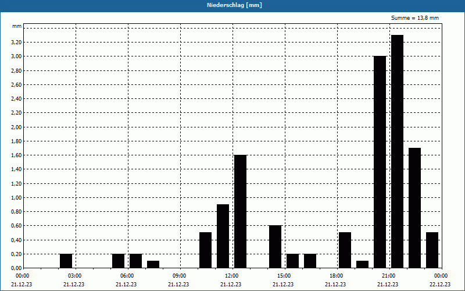465x291 pixels.
Task: Click the tallest bar reaching 3,30 mm
Action: pos(397,151)
